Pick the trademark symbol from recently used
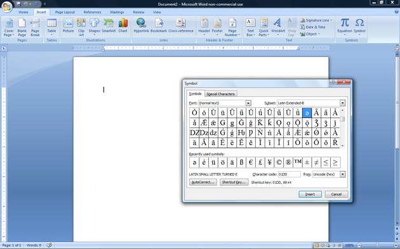 tap(298, 162)
